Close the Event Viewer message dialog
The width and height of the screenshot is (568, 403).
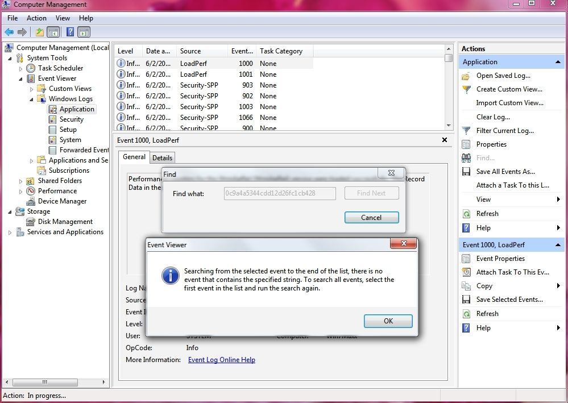click(404, 243)
